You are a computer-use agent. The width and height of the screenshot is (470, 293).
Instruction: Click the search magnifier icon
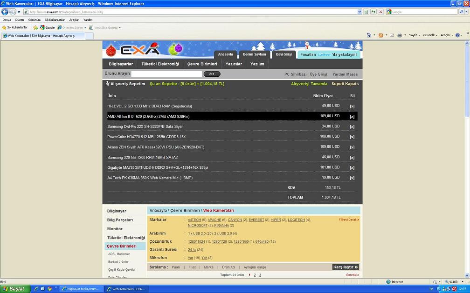pyautogui.click(x=461, y=12)
